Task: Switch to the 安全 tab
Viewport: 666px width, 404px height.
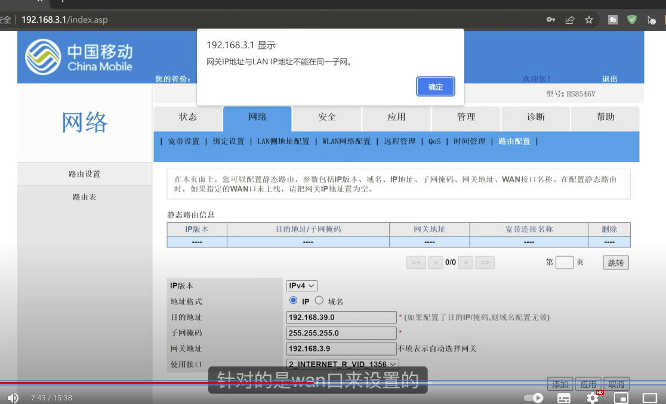Action: pyautogui.click(x=327, y=117)
